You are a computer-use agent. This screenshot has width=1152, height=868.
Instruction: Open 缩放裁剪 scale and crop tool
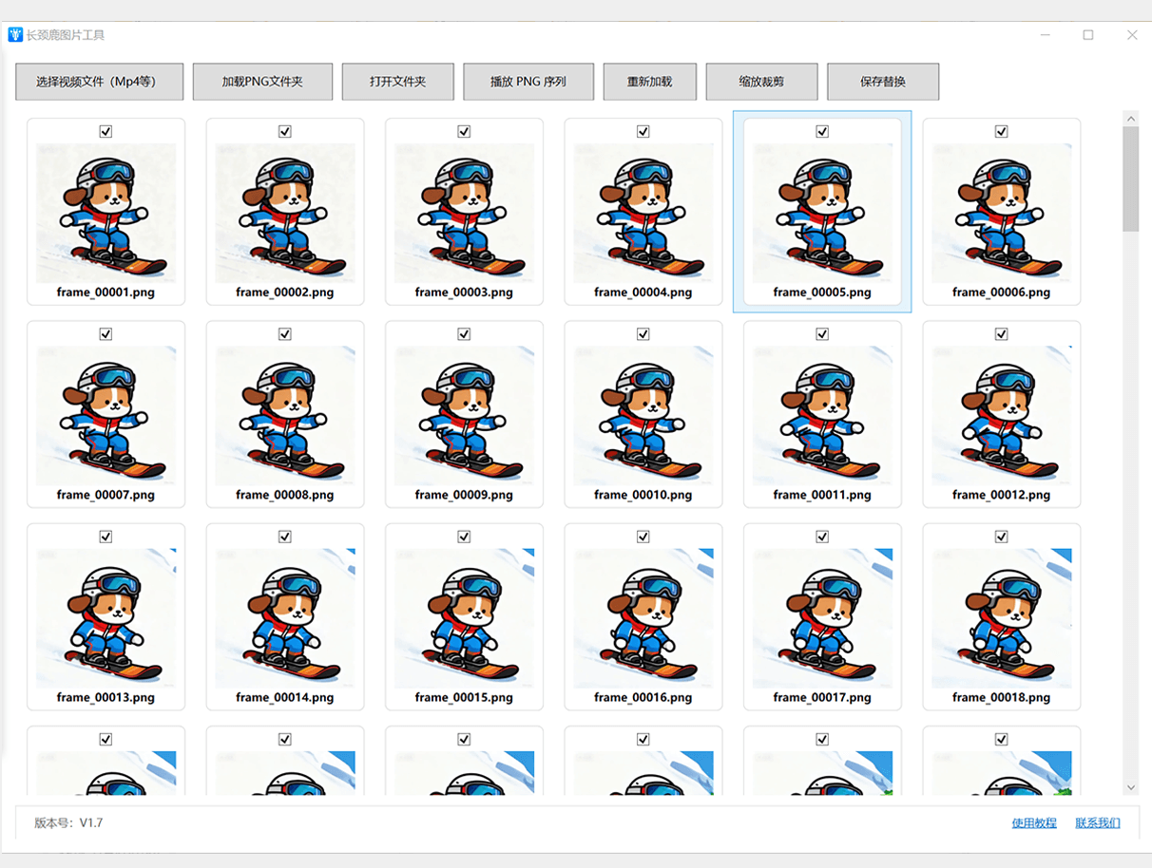point(762,82)
